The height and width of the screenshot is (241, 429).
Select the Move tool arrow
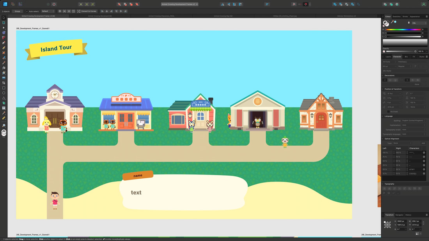coord(4,18)
